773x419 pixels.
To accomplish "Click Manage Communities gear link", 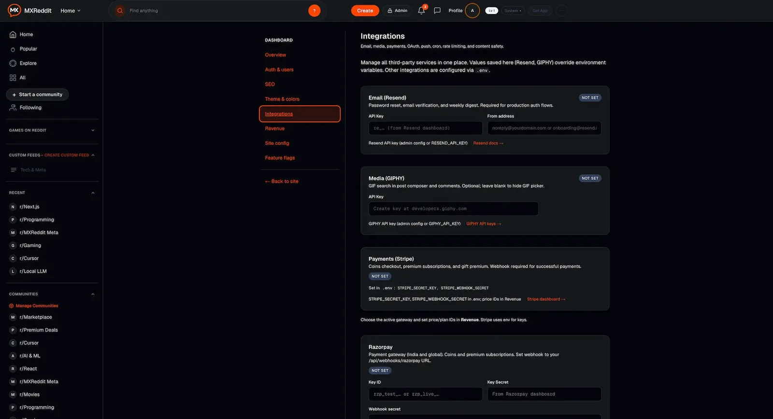I will 33,306.
